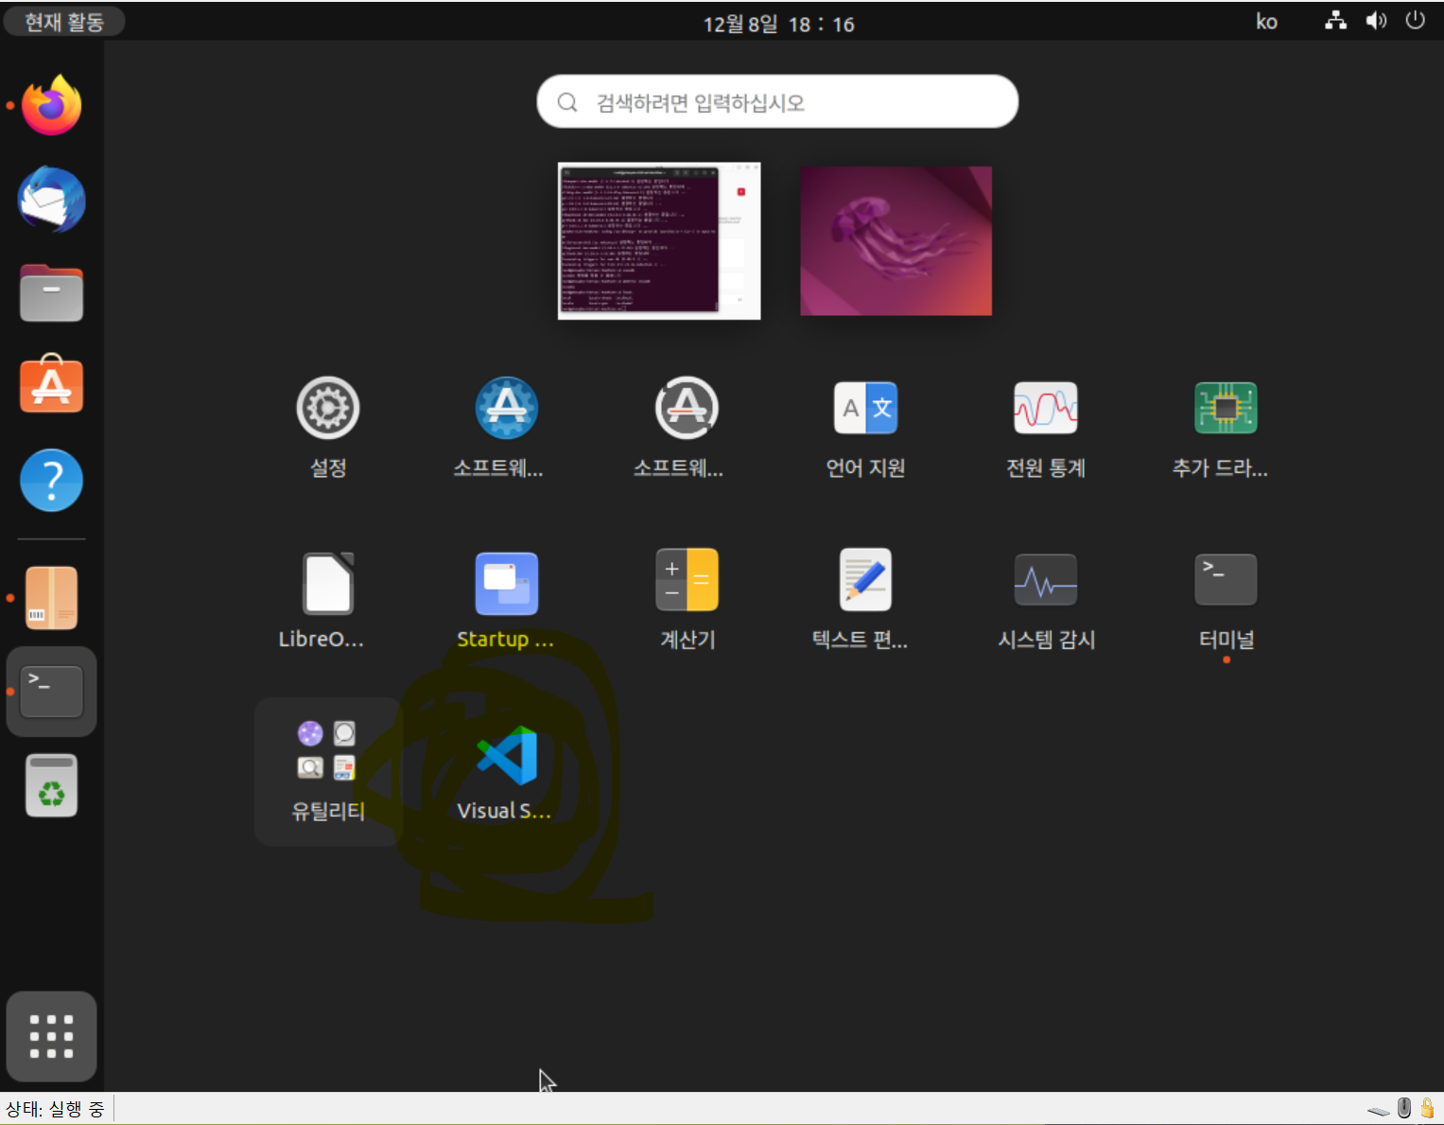Open the 계산기 calculator app
This screenshot has width=1444, height=1125.
(x=687, y=599)
